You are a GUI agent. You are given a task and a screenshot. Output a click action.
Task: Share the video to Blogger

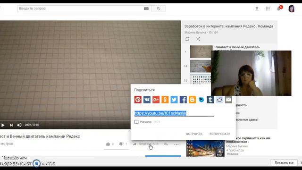(192, 100)
